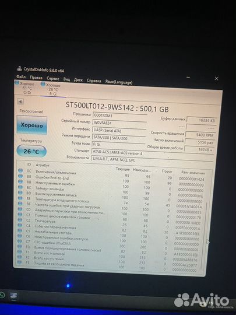Click status orb for Высокоуровневая запись
Viewport: 236px width, 315px height.
click(x=20, y=192)
